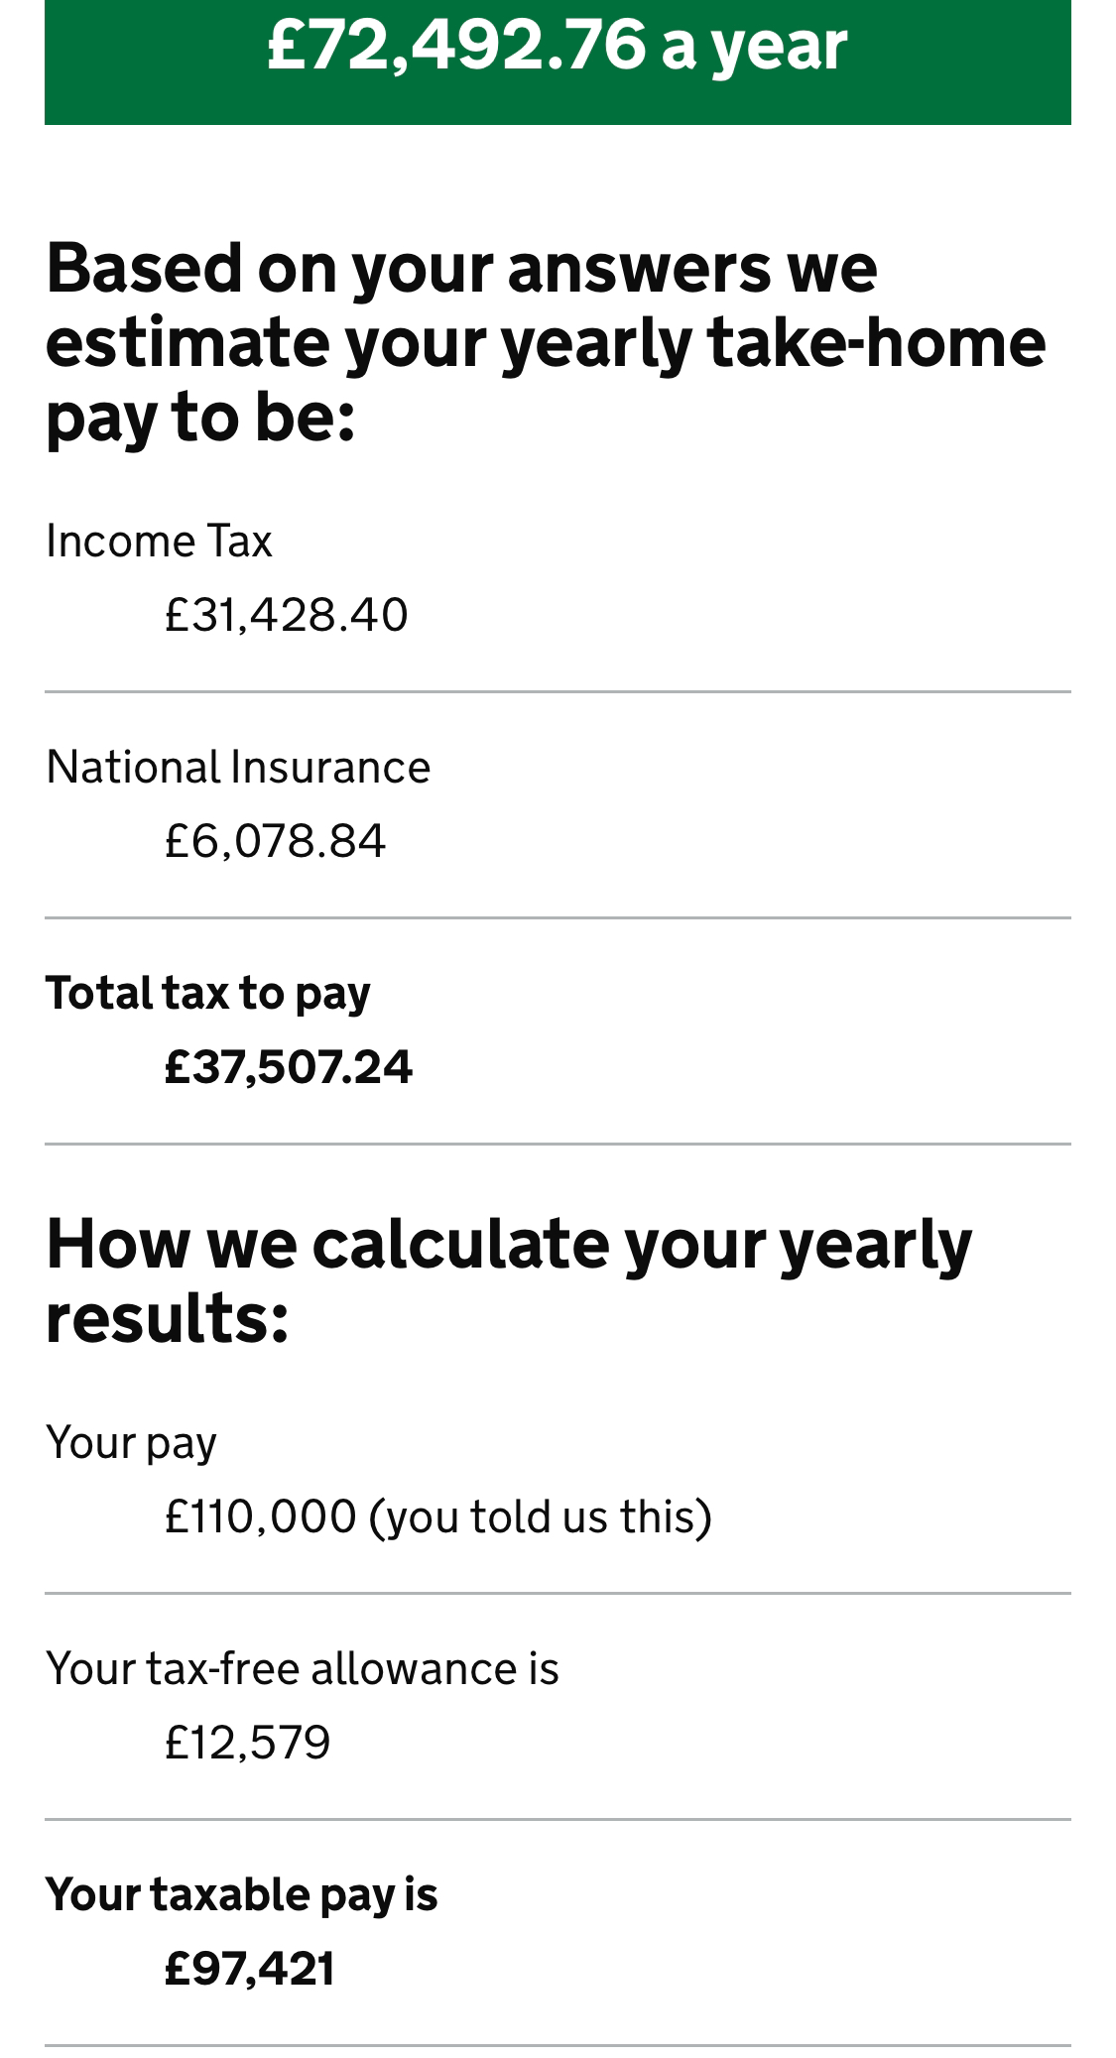Click 'Your tax-free allowance is' label
Image resolution: width=1116 pixels, height=2058 pixels.
point(303,1669)
